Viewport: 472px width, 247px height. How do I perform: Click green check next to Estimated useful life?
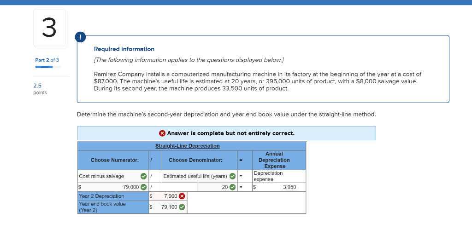233,176
